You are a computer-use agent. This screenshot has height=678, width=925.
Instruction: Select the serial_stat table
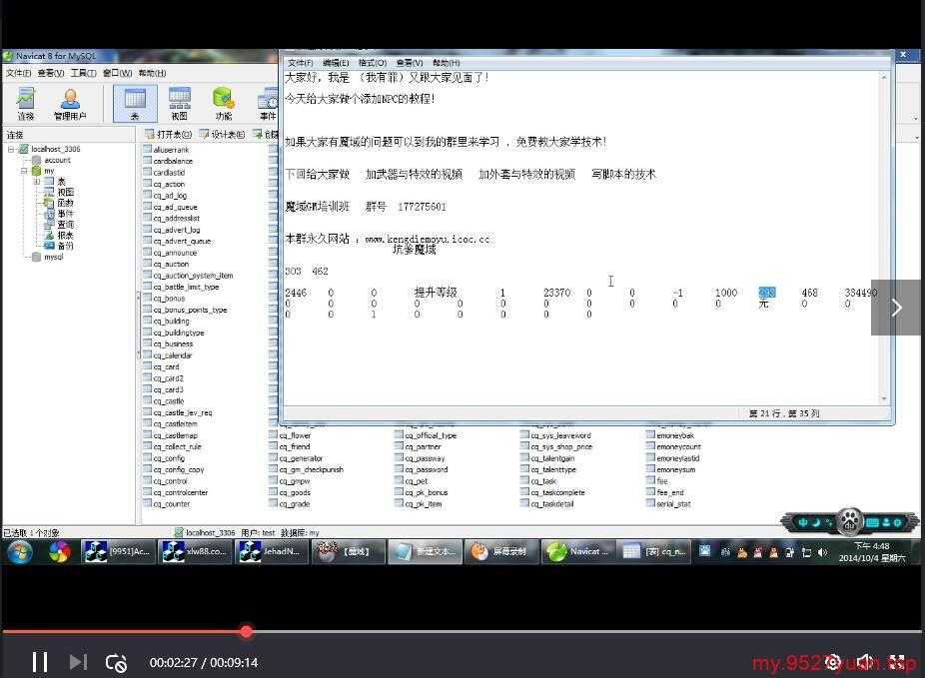pyautogui.click(x=668, y=504)
